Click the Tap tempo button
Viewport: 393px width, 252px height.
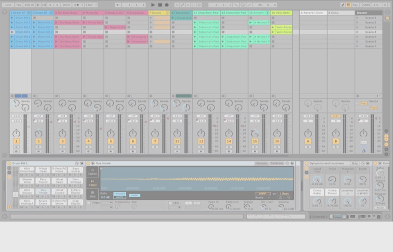click(18, 5)
